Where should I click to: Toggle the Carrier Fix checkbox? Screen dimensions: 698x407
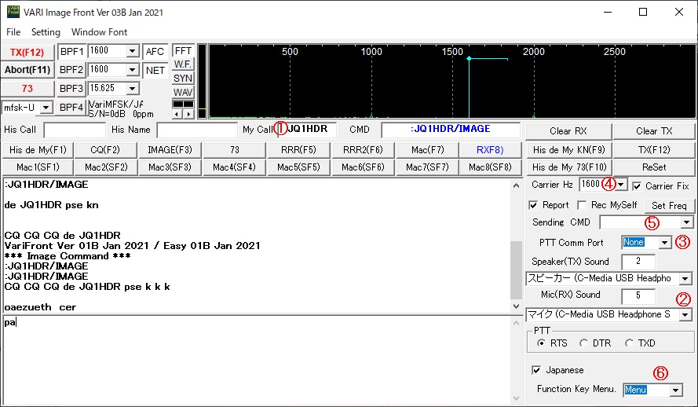[638, 186]
